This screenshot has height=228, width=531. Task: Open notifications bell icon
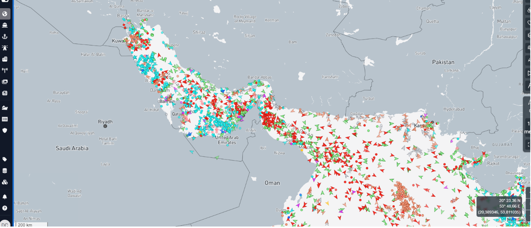point(5,197)
